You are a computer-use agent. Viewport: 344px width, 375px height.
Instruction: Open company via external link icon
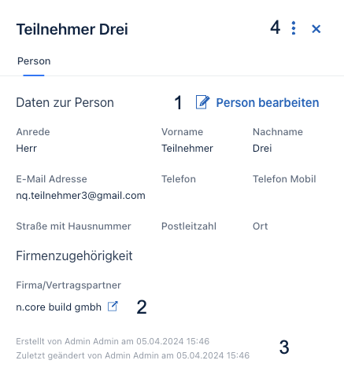pos(113,307)
